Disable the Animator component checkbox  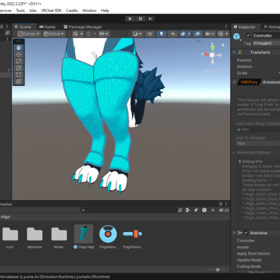pos(246,233)
